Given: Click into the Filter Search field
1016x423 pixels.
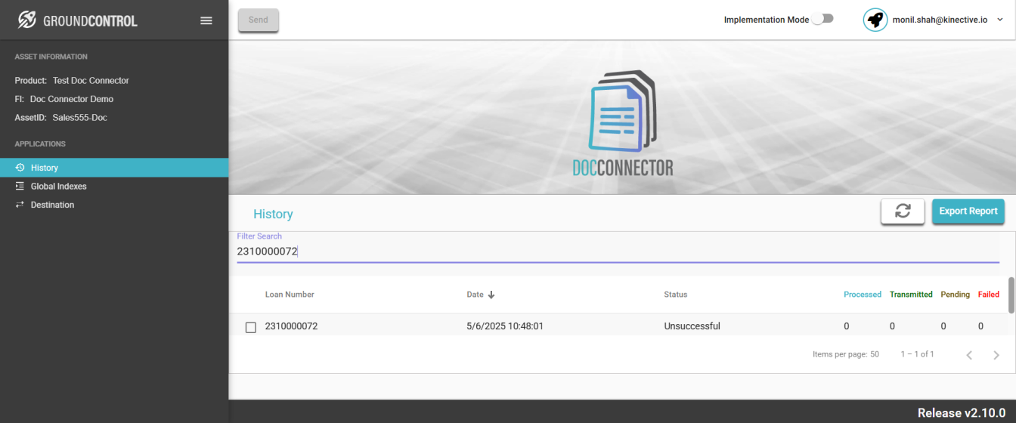Looking at the screenshot, I should (618, 252).
